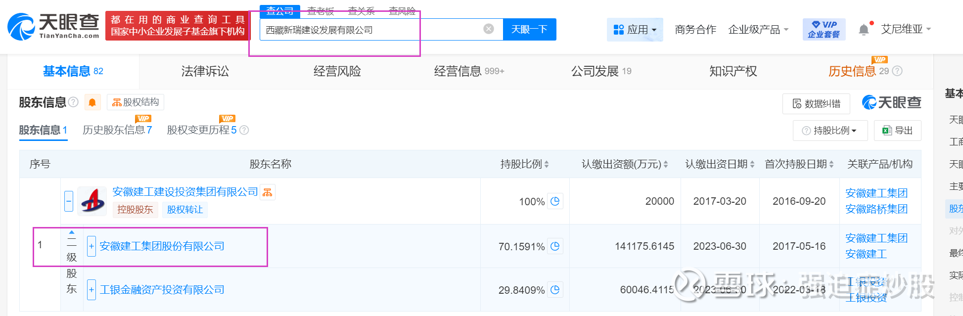Open 安徽建工建设投资集团有限公司 shareholder link
The width and height of the screenshot is (963, 316).
tap(185, 192)
